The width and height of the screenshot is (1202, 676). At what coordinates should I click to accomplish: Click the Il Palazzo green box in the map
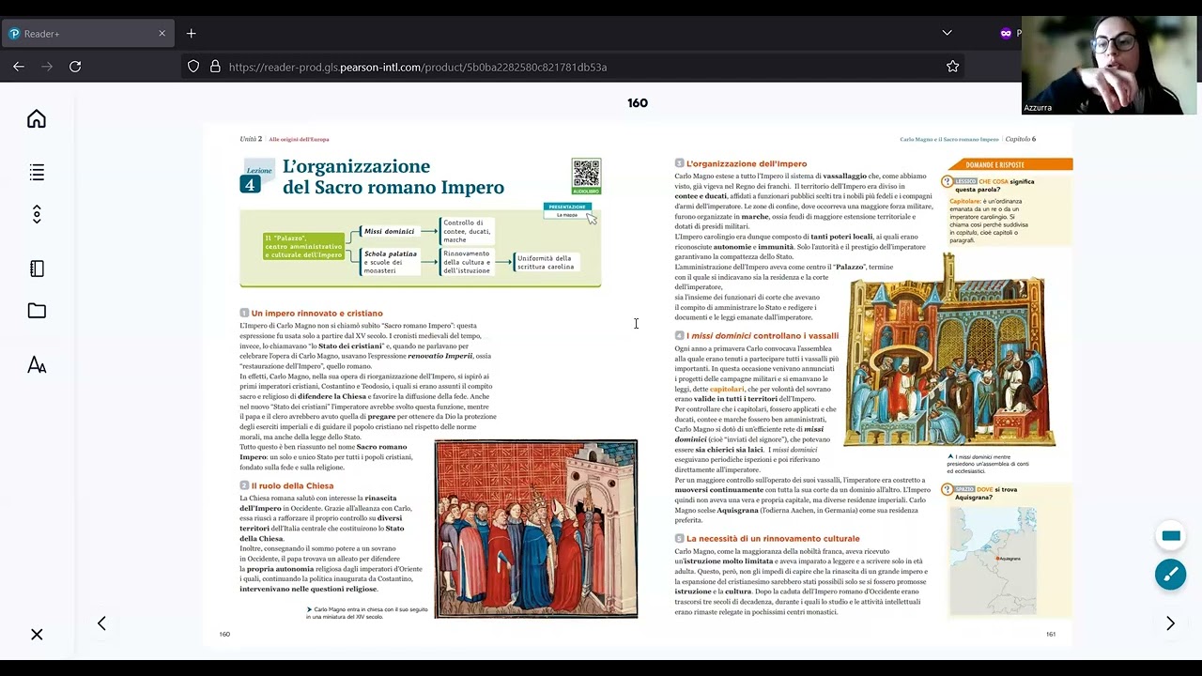point(303,247)
